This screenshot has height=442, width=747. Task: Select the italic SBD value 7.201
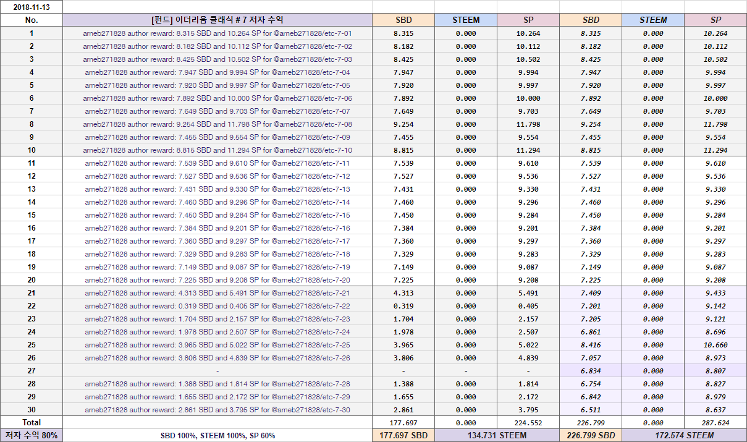[591, 306]
